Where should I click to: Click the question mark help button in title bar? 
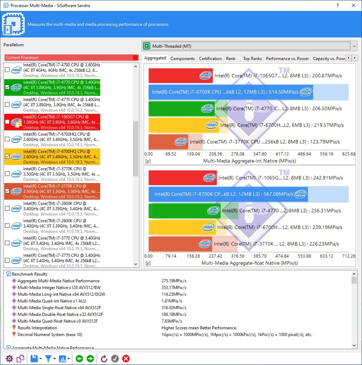[338, 5]
